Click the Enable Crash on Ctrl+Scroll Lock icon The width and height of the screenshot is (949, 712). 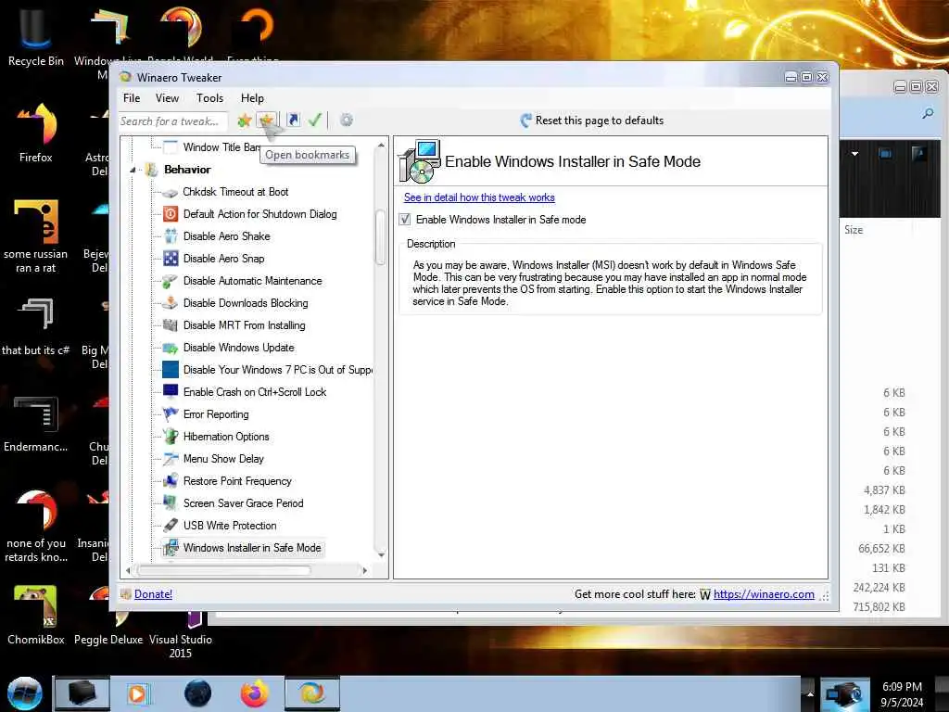tap(171, 392)
